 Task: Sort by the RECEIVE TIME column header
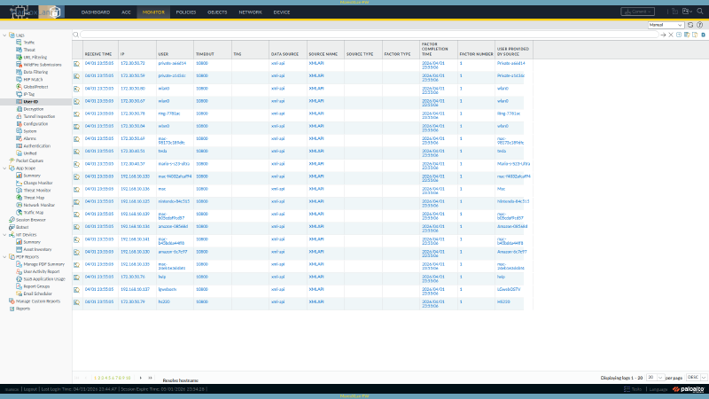pos(98,54)
